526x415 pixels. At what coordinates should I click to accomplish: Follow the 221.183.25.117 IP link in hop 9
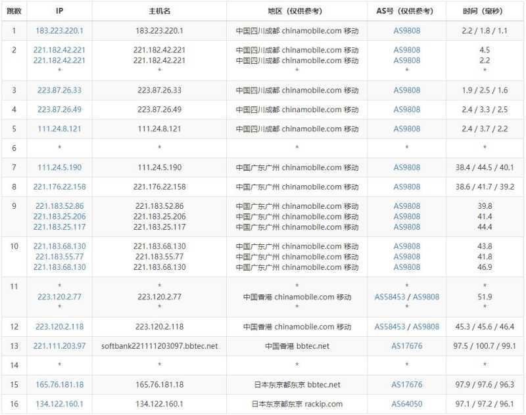pos(59,227)
